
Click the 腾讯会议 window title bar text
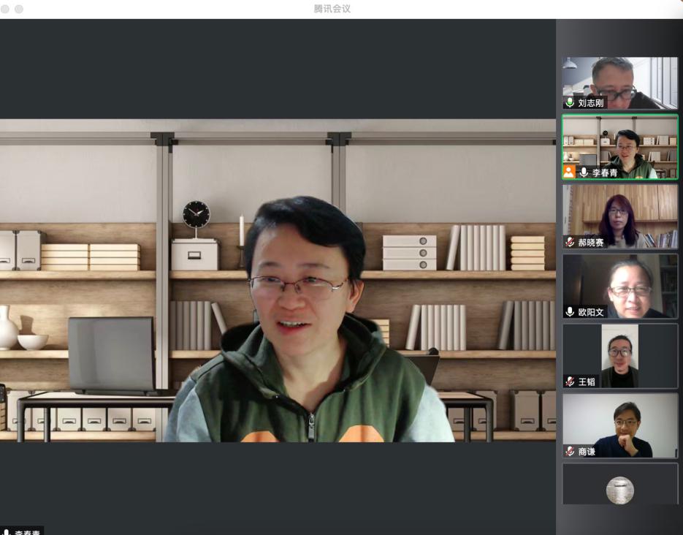[332, 9]
